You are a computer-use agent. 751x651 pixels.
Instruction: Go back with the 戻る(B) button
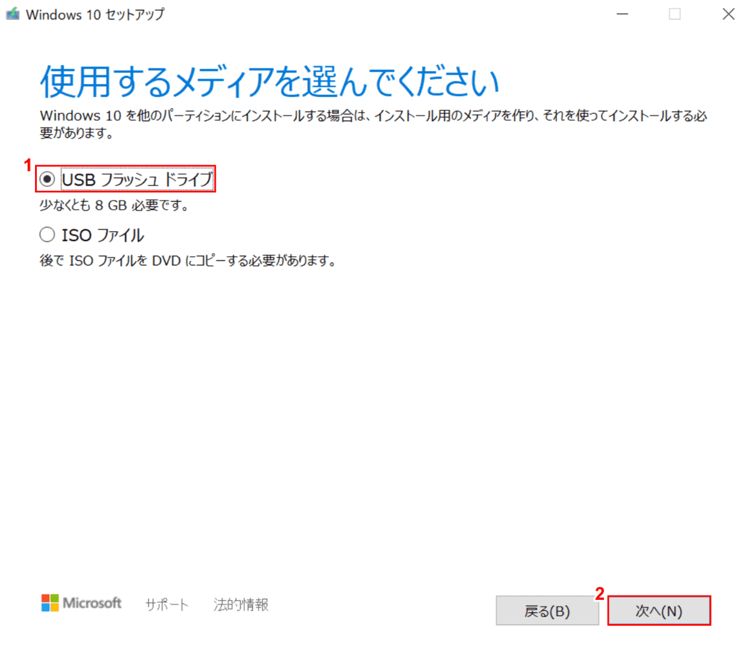547,611
